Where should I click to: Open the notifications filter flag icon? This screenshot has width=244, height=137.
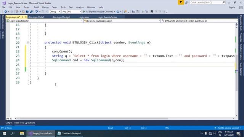181,3
